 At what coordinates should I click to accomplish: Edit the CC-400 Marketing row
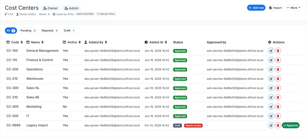[x=271, y=107]
